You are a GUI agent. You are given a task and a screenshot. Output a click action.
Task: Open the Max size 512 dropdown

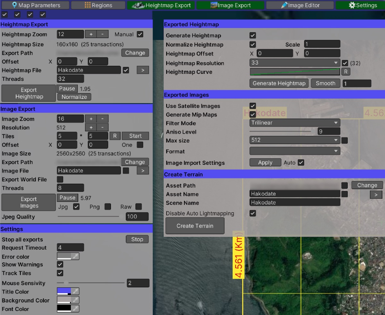tap(295, 140)
